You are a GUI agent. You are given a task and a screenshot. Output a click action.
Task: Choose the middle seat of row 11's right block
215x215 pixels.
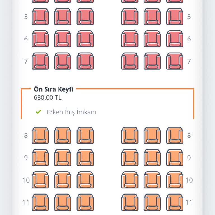coord(152,202)
